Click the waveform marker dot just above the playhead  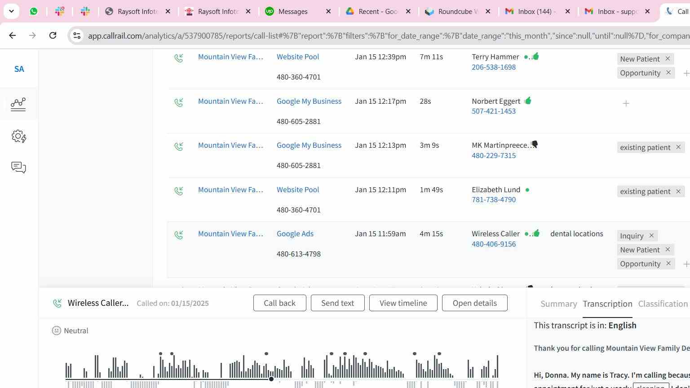tap(266, 354)
